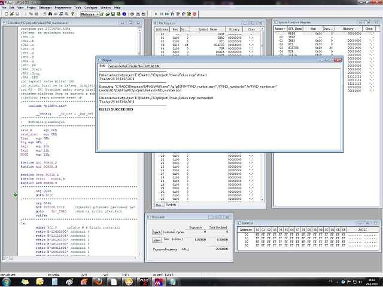Sort by Address column in Special Function Registers

coord(280,29)
